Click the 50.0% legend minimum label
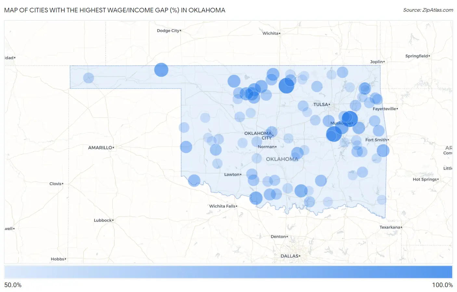Image resolution: width=457 pixels, height=292 pixels. [x=13, y=285]
